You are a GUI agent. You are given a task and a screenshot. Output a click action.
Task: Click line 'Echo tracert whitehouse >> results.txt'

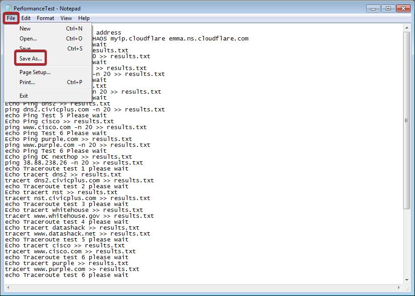click(x=74, y=210)
